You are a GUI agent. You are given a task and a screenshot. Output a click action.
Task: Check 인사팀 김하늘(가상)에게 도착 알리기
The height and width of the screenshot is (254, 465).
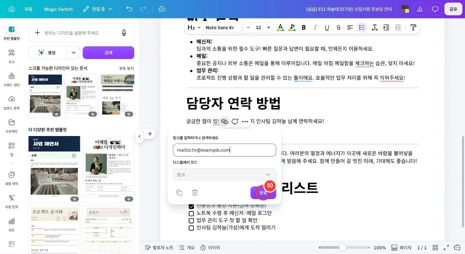(x=191, y=228)
